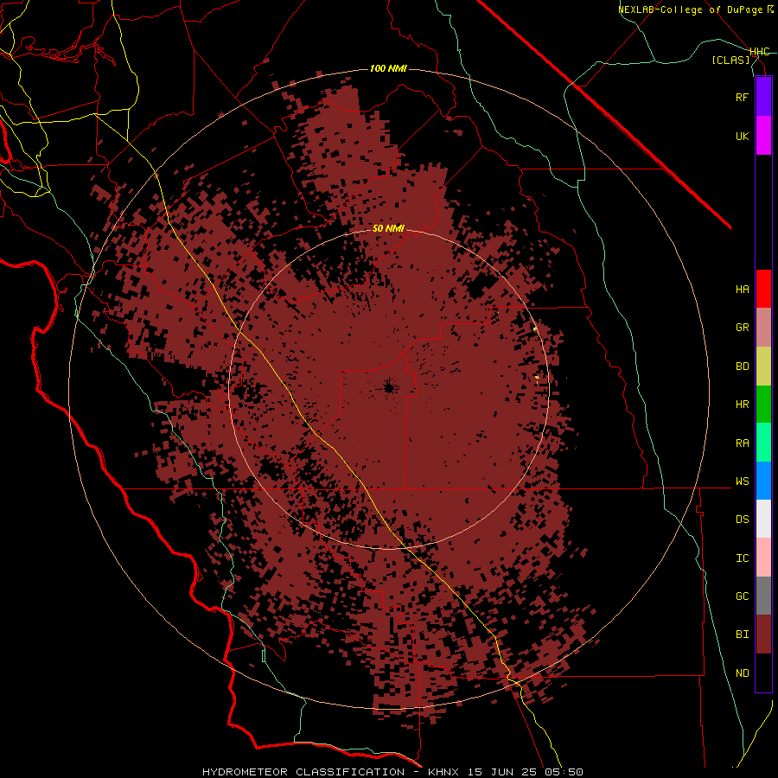
Task: Click the [CLAS] units label
Action: click(x=730, y=61)
